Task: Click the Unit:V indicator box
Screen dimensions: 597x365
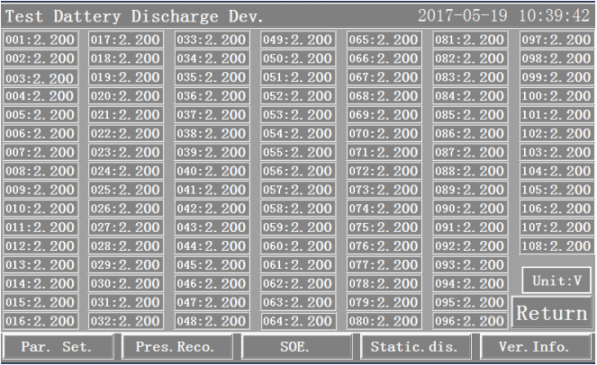Action: pyautogui.click(x=556, y=280)
